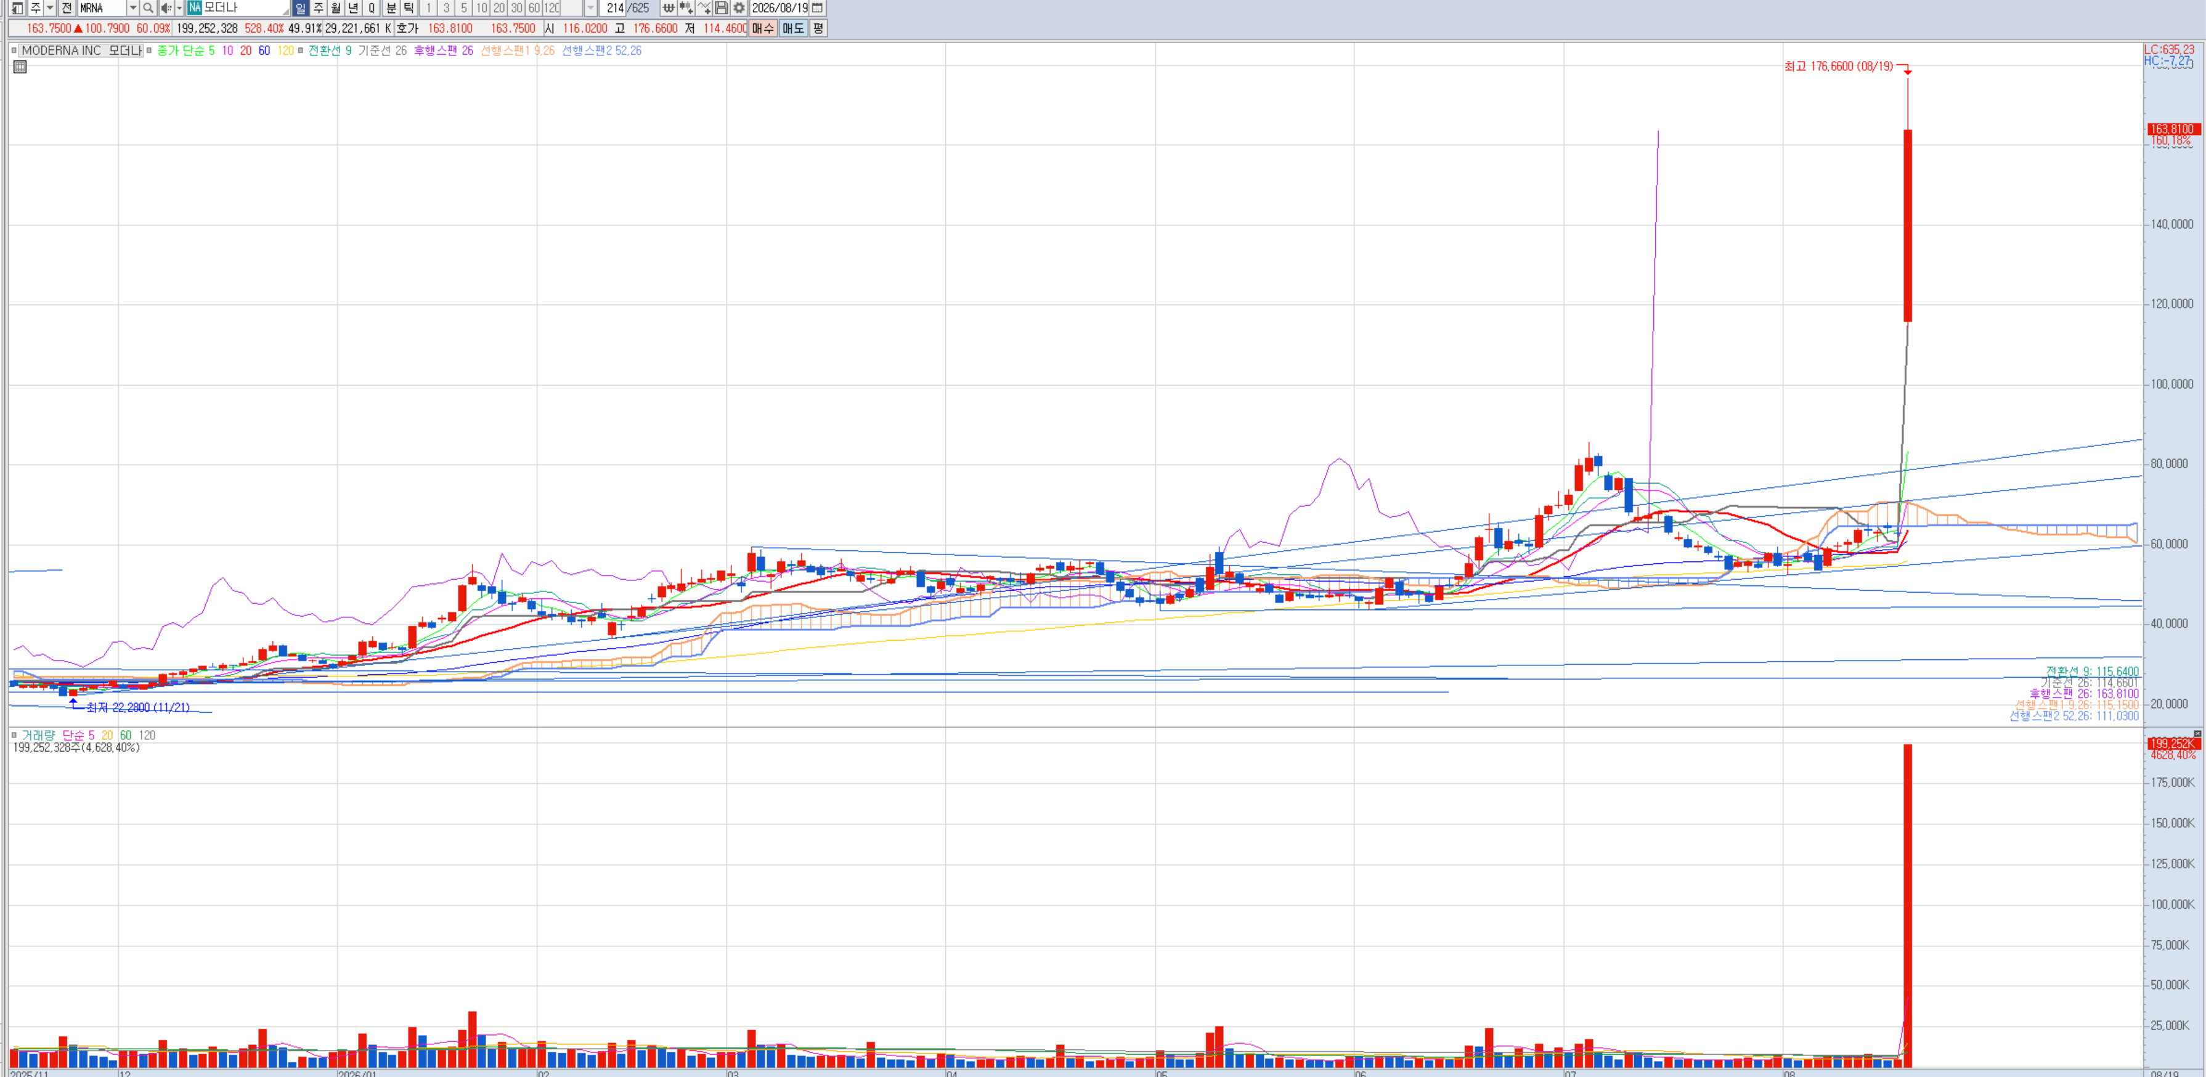Click the add candle indicator icon

click(x=687, y=8)
